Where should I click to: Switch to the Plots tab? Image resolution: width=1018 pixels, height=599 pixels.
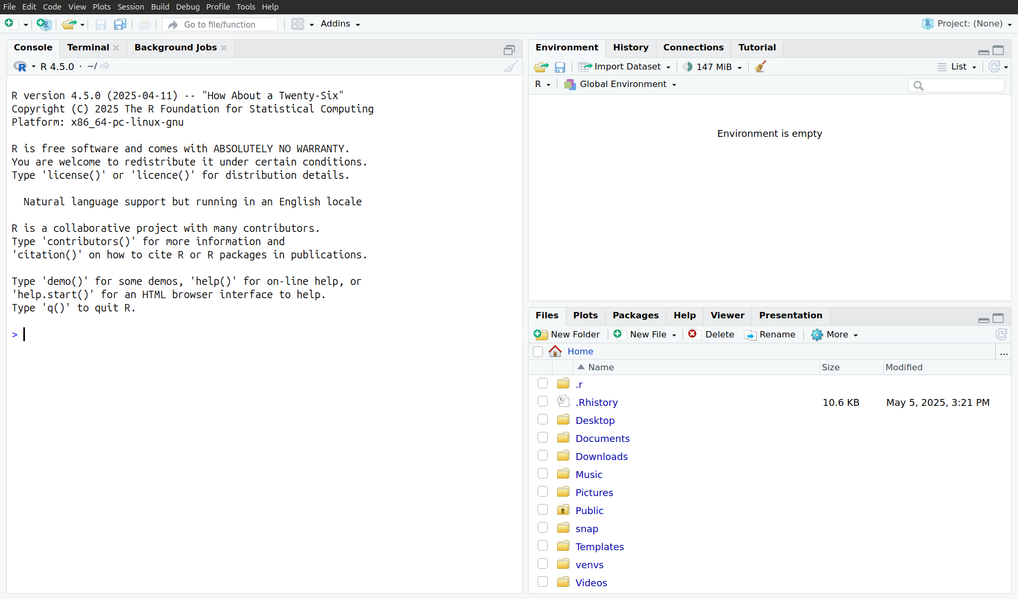click(x=585, y=316)
